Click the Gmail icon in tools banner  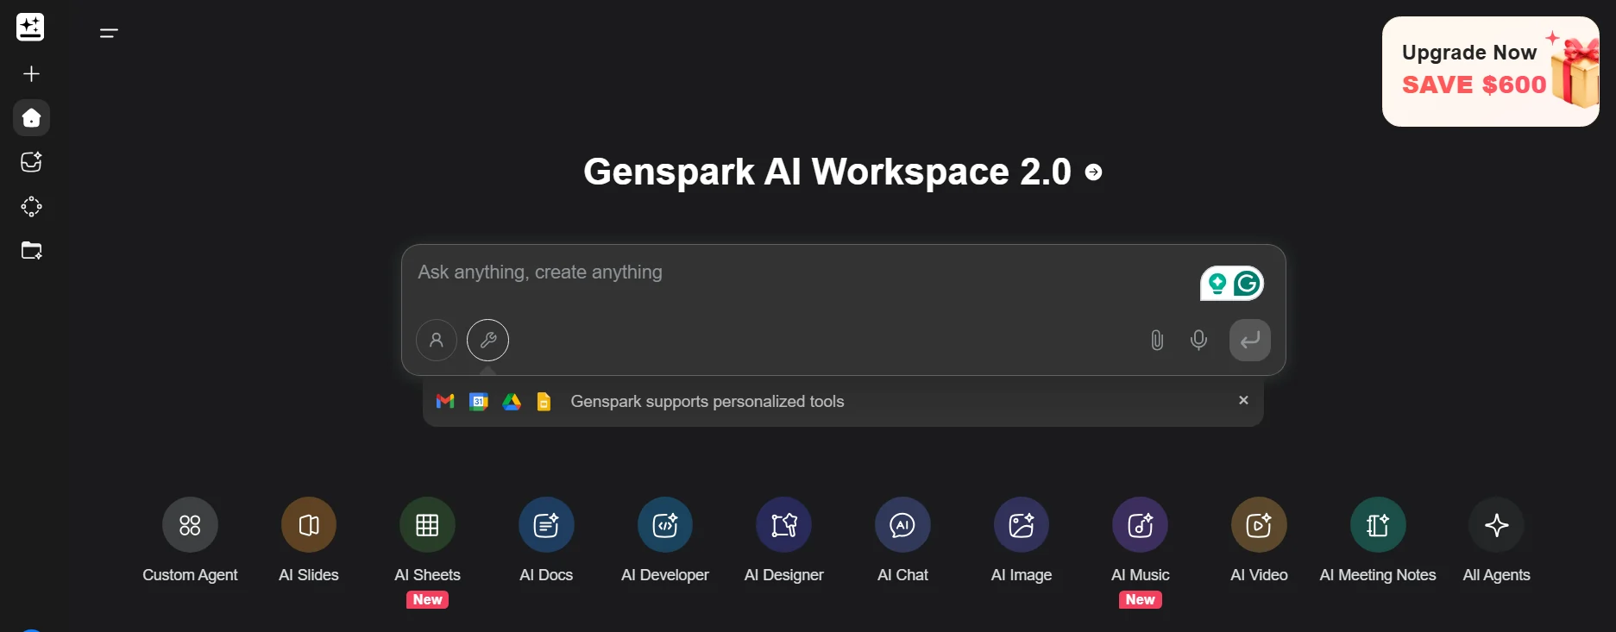[445, 401]
